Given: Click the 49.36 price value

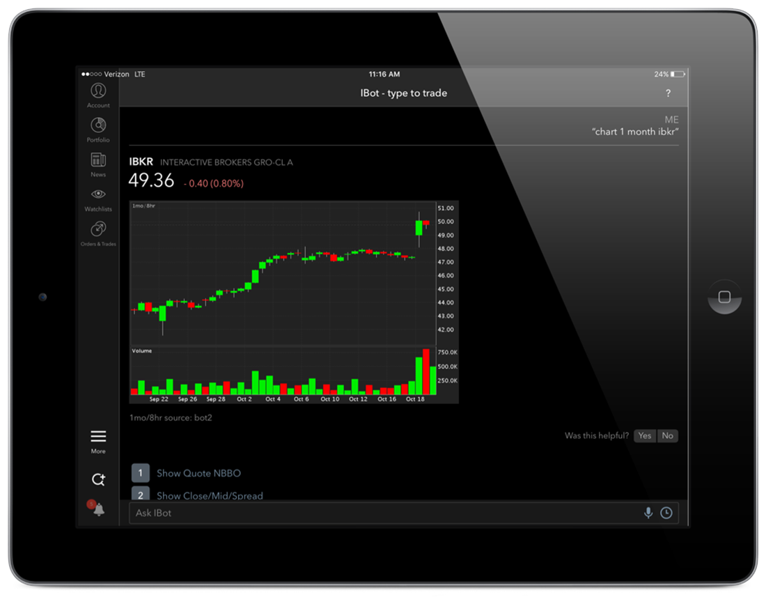Looking at the screenshot, I should point(151,181).
